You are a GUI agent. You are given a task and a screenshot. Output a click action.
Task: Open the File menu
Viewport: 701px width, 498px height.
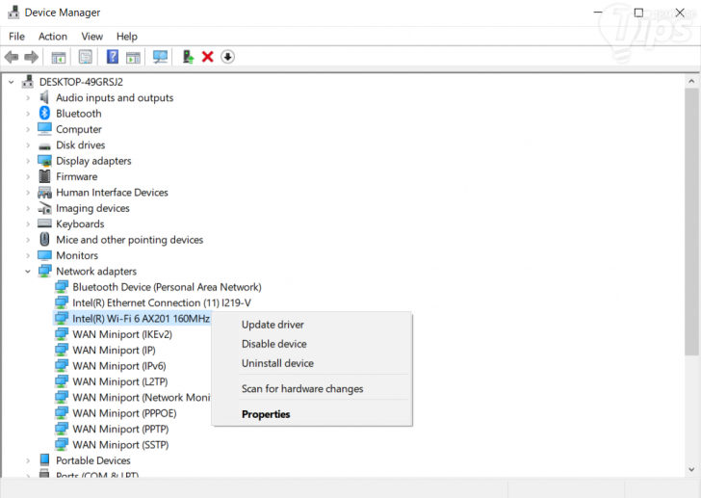[16, 37]
